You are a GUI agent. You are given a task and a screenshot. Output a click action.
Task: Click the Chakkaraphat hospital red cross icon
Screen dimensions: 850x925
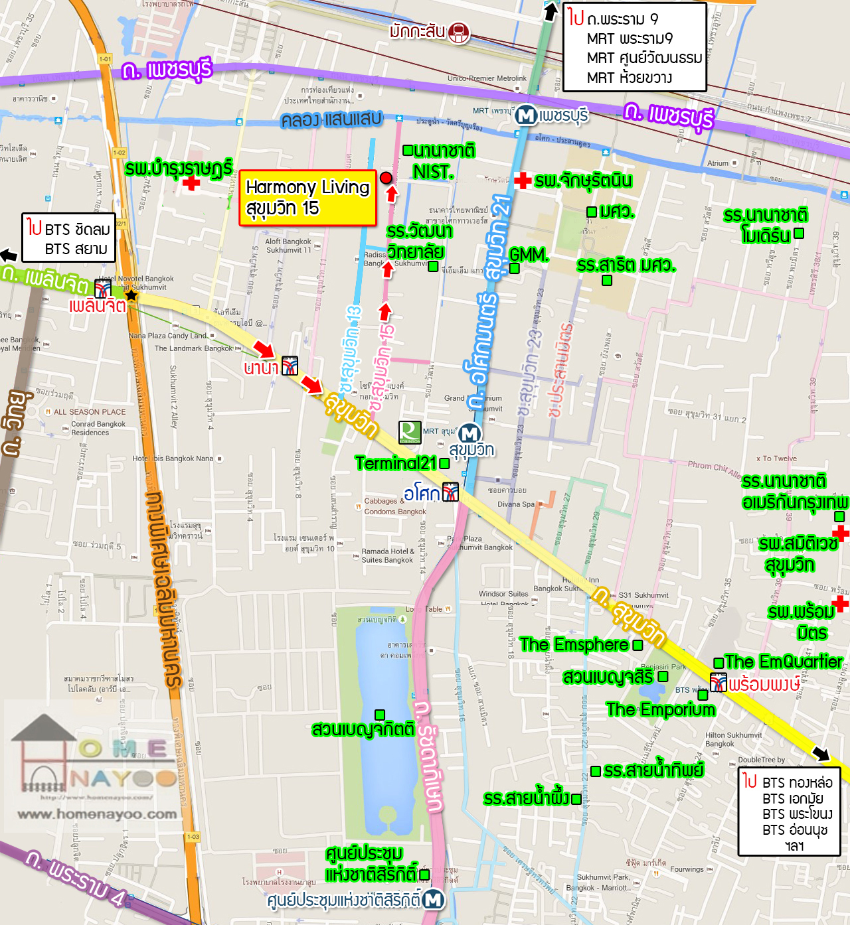523,180
